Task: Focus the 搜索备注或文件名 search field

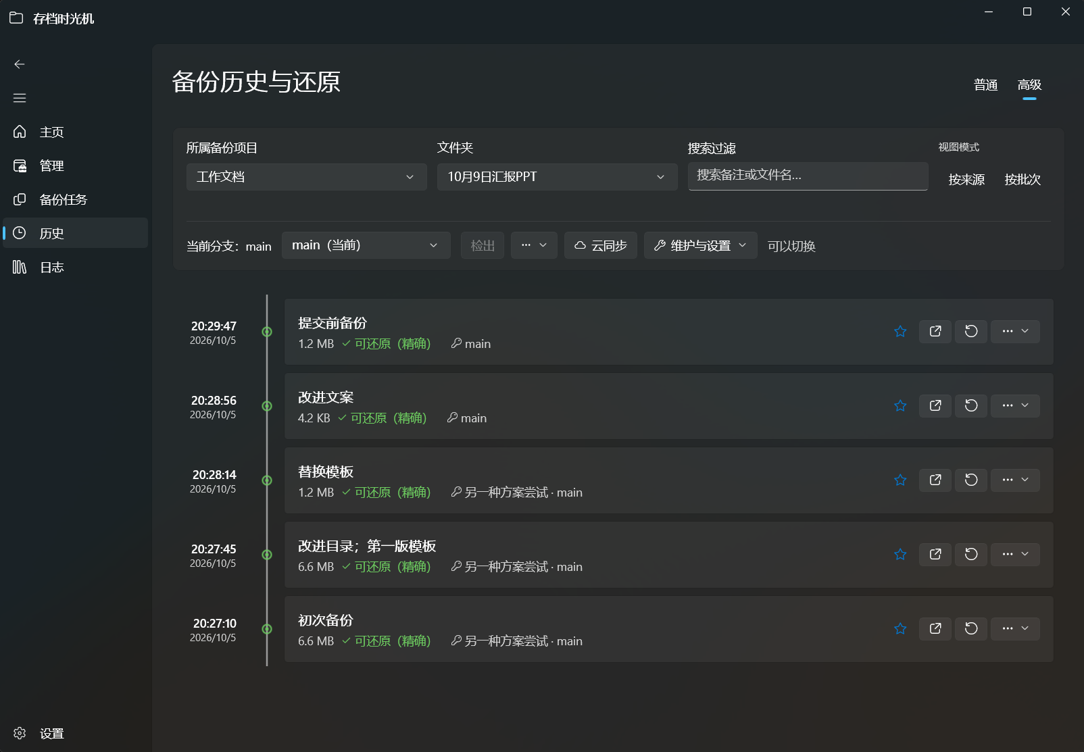Action: coord(808,176)
